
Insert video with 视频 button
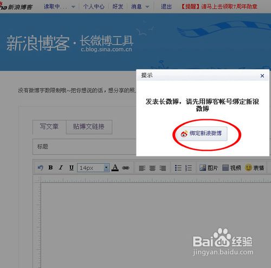click(x=231, y=168)
